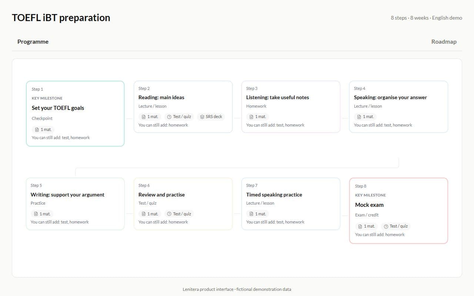Select the "Review and practise" step title
Image resolution: width=474 pixels, height=296 pixels.
pos(161,195)
